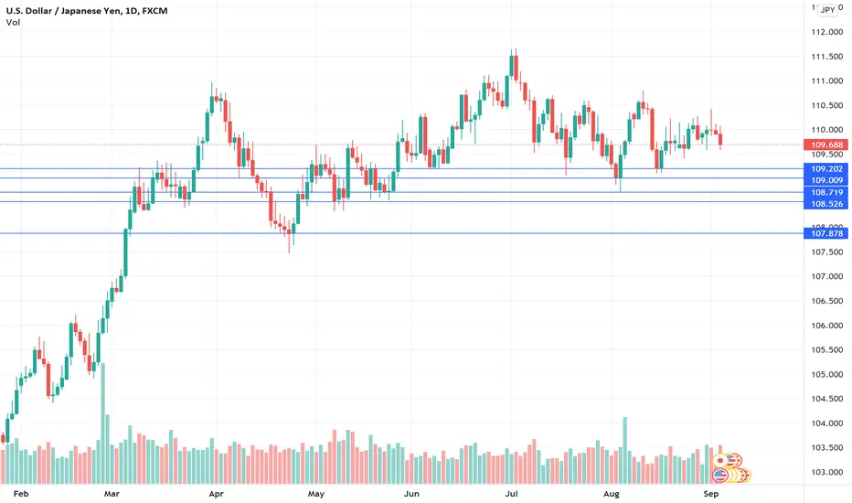Click the tallest volume bar near late February

102,423
